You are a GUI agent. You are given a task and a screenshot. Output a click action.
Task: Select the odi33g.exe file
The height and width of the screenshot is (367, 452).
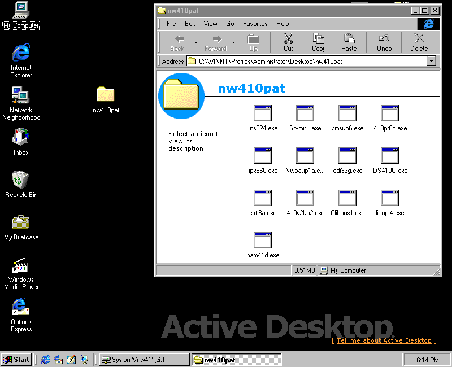coord(347,160)
